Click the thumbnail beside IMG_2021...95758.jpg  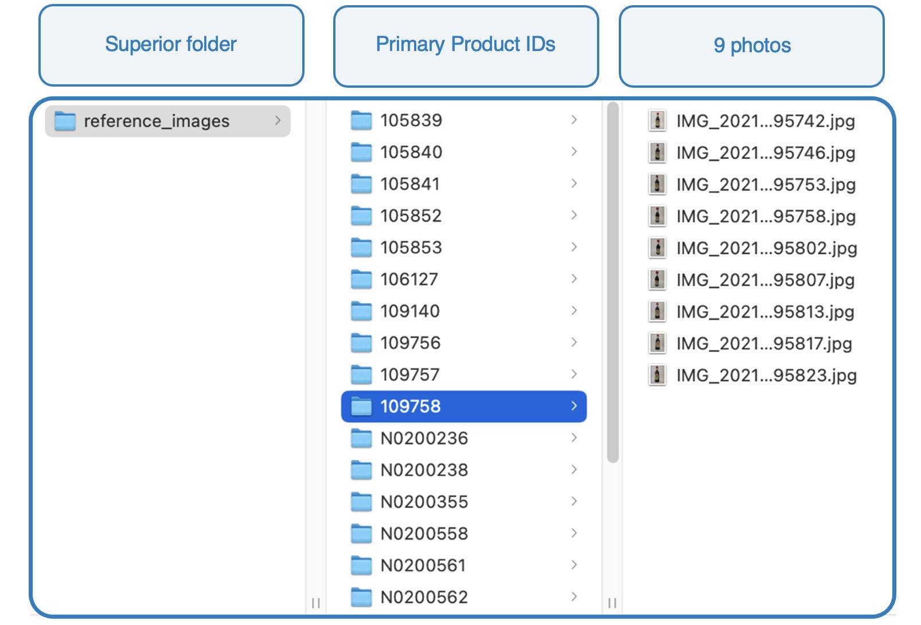click(657, 216)
